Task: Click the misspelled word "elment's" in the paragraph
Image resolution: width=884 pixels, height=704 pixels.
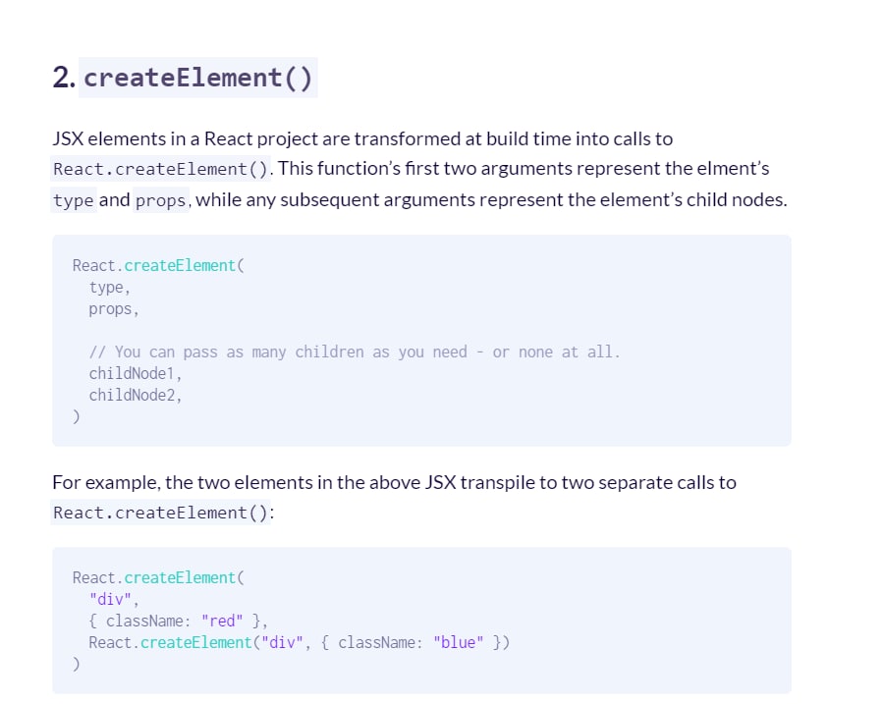Action: point(733,168)
